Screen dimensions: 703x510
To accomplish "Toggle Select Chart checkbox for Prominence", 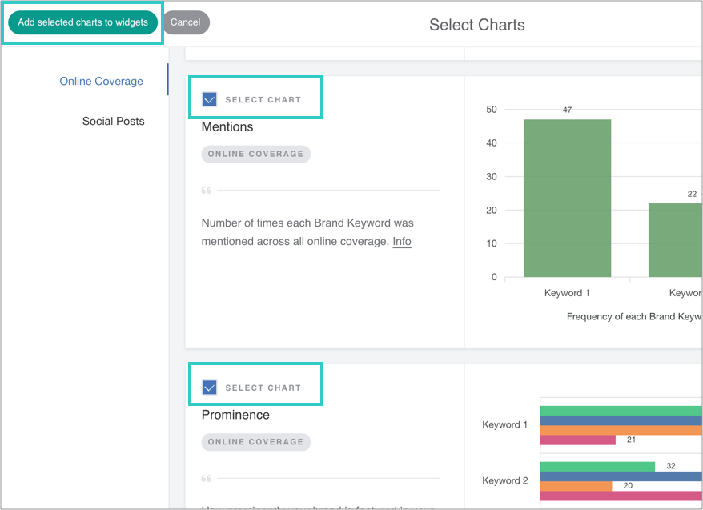I will point(210,388).
